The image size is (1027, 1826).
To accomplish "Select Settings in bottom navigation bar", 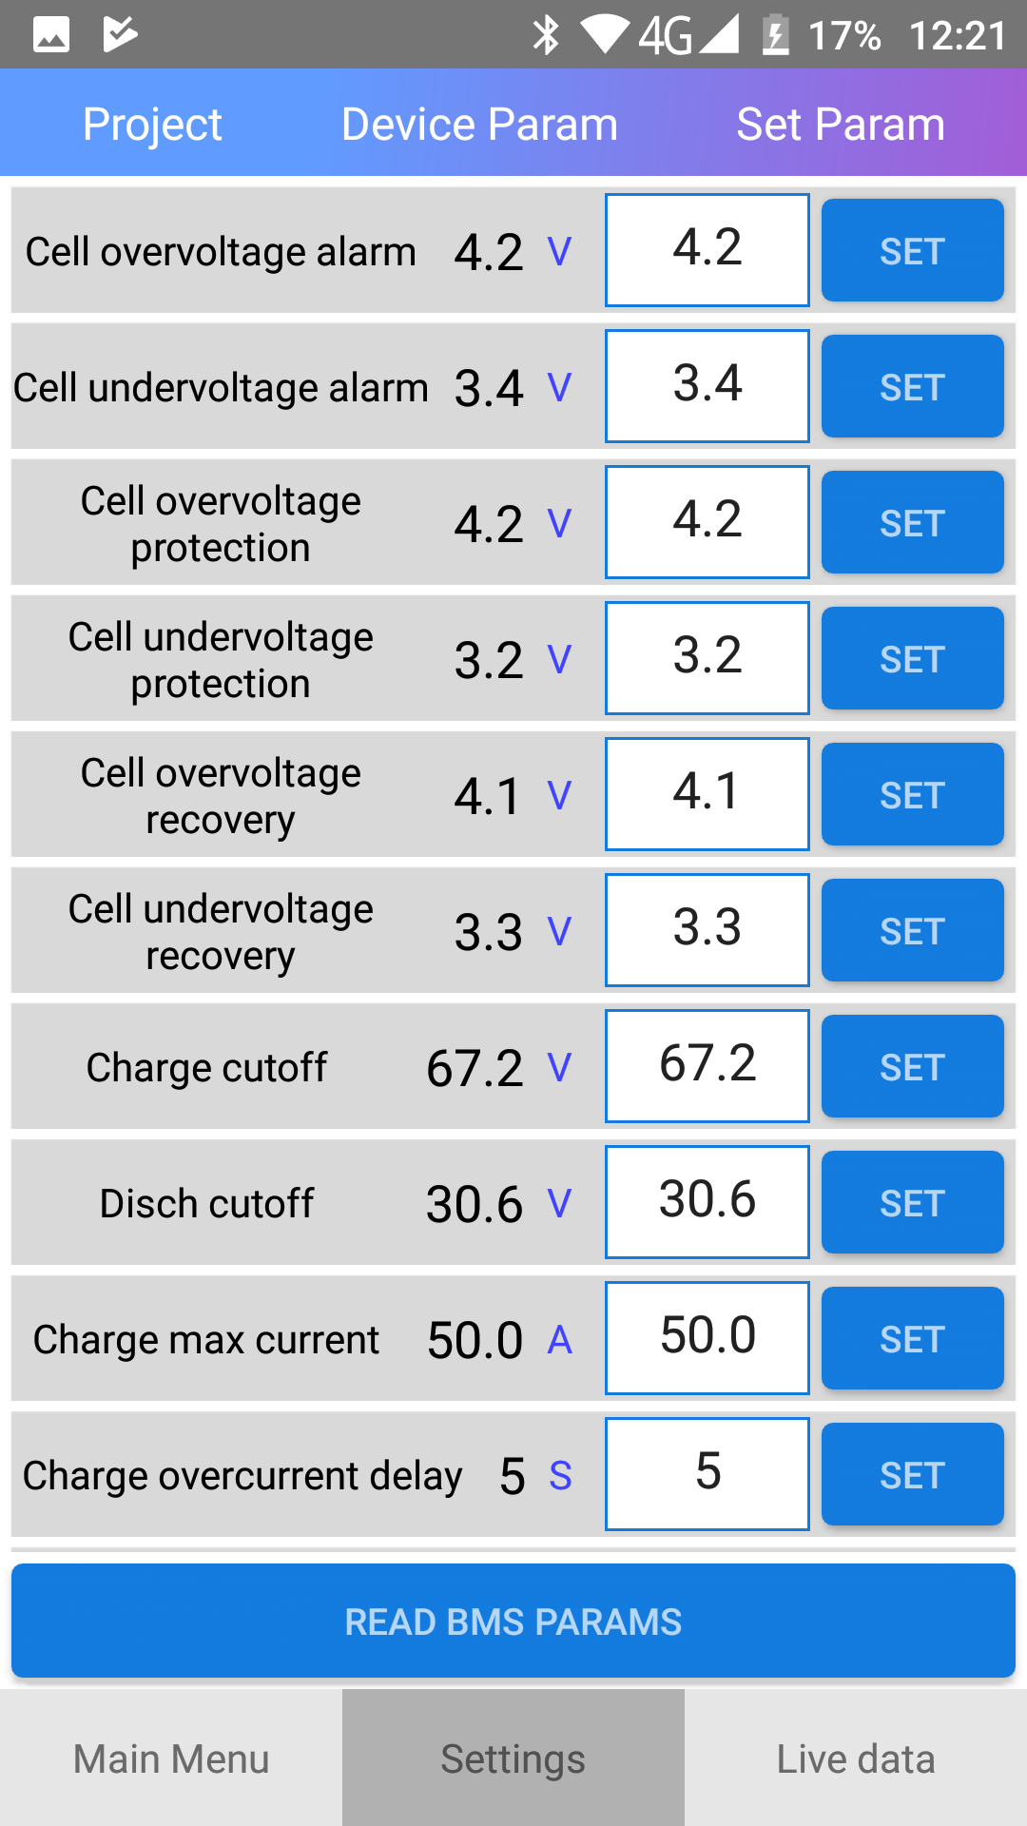I will coord(513,1758).
